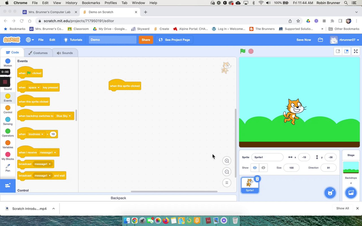Open the Scratch Edit menu
This screenshot has width=362, height=226.
52,40
